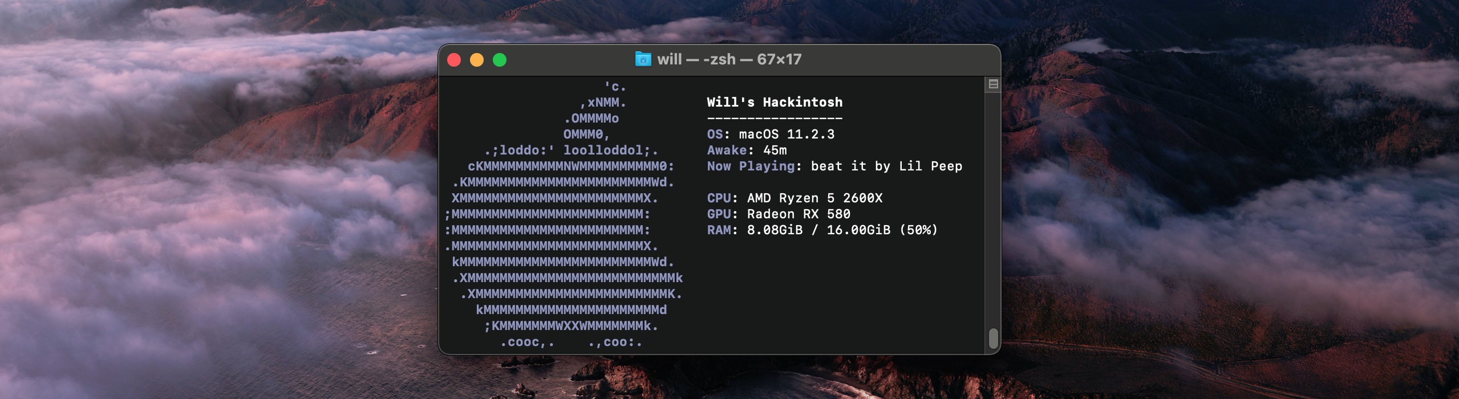Click the "RAM: 8.08GiB / 16.00GiB (50%)" line
1459x399 pixels.
click(x=822, y=230)
